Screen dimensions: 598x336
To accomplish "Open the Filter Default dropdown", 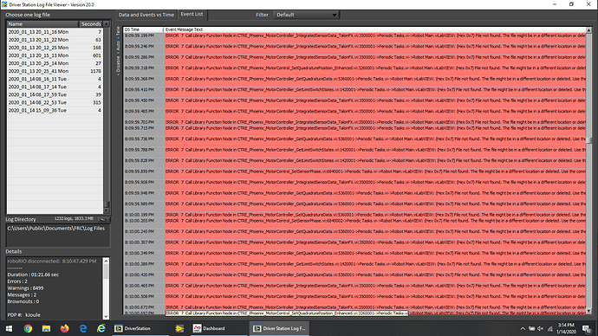I will pos(306,15).
